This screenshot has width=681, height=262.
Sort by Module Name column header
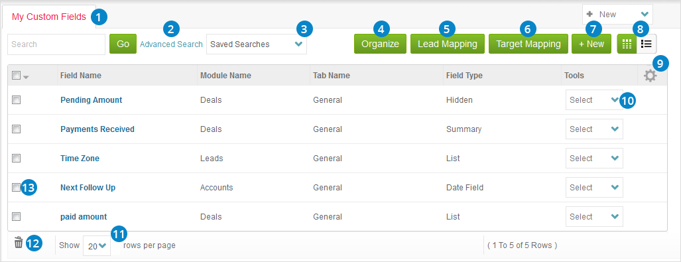coord(225,76)
